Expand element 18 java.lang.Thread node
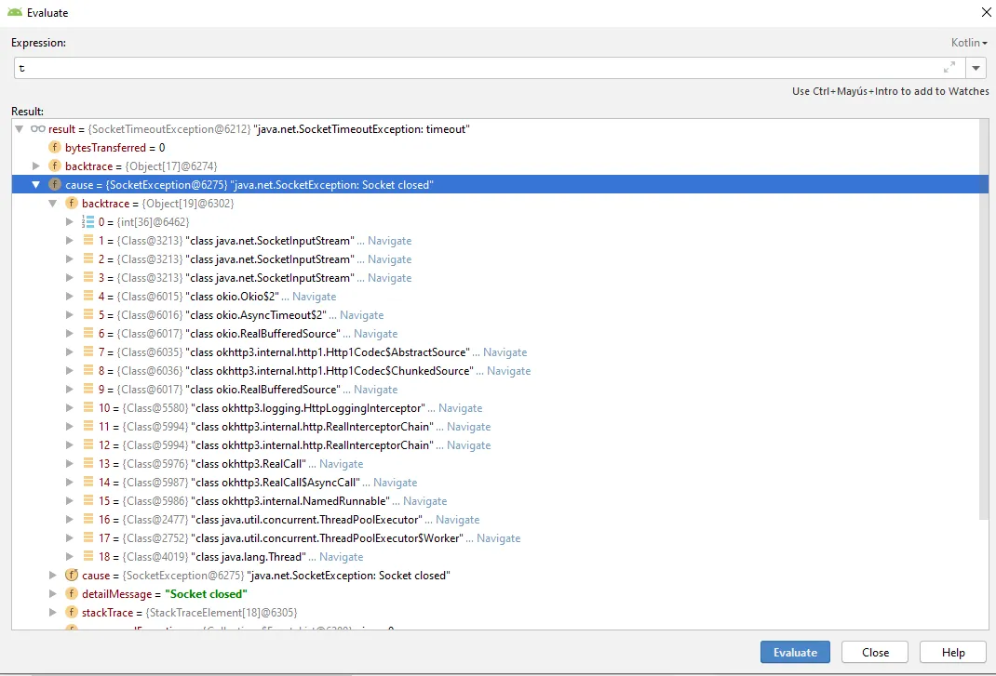This screenshot has width=996, height=676. [70, 556]
